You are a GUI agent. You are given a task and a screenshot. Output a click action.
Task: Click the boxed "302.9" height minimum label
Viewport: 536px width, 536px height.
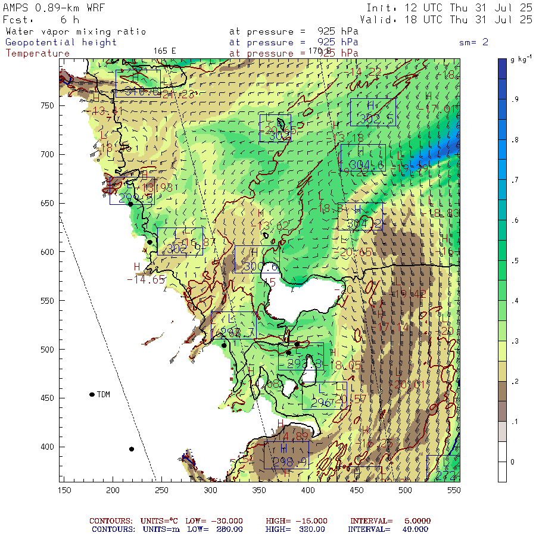pyautogui.click(x=180, y=241)
